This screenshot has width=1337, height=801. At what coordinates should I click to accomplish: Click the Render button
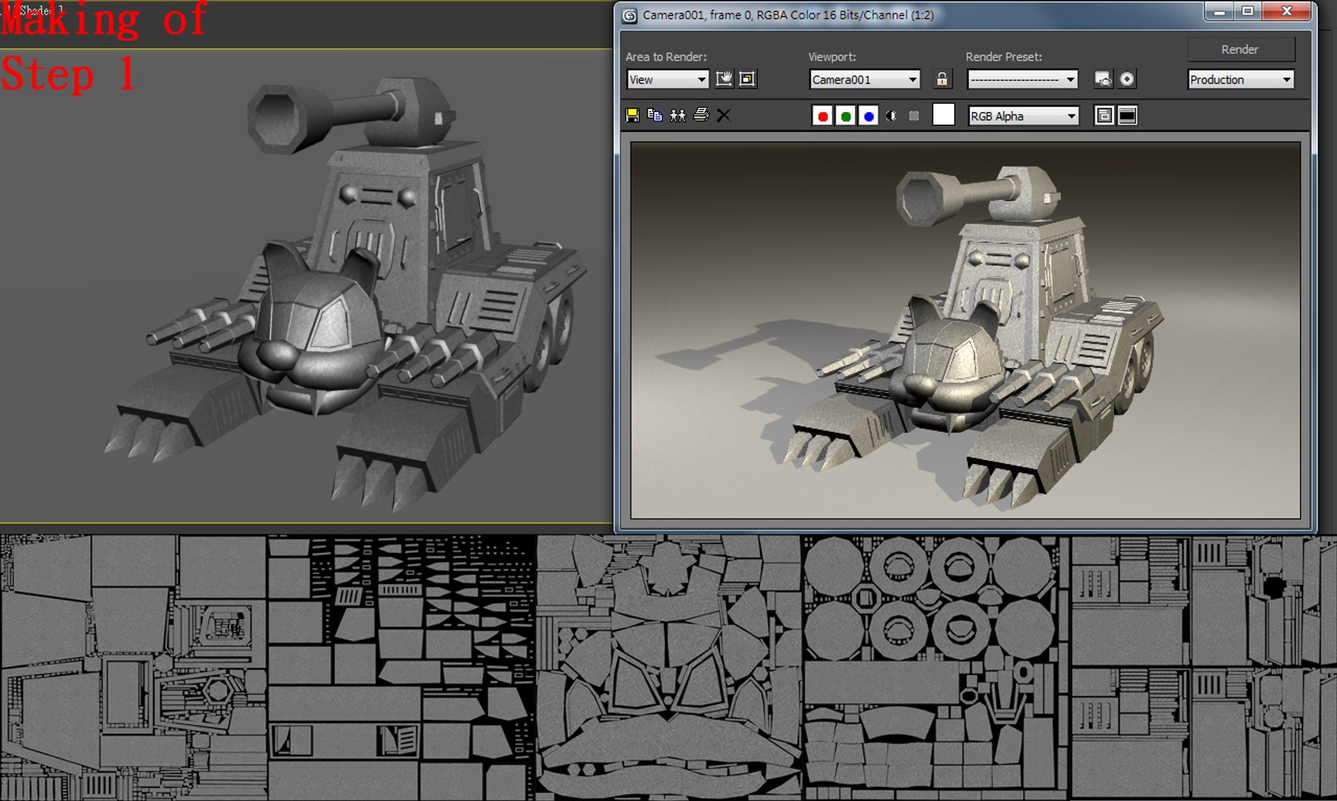coord(1241,50)
